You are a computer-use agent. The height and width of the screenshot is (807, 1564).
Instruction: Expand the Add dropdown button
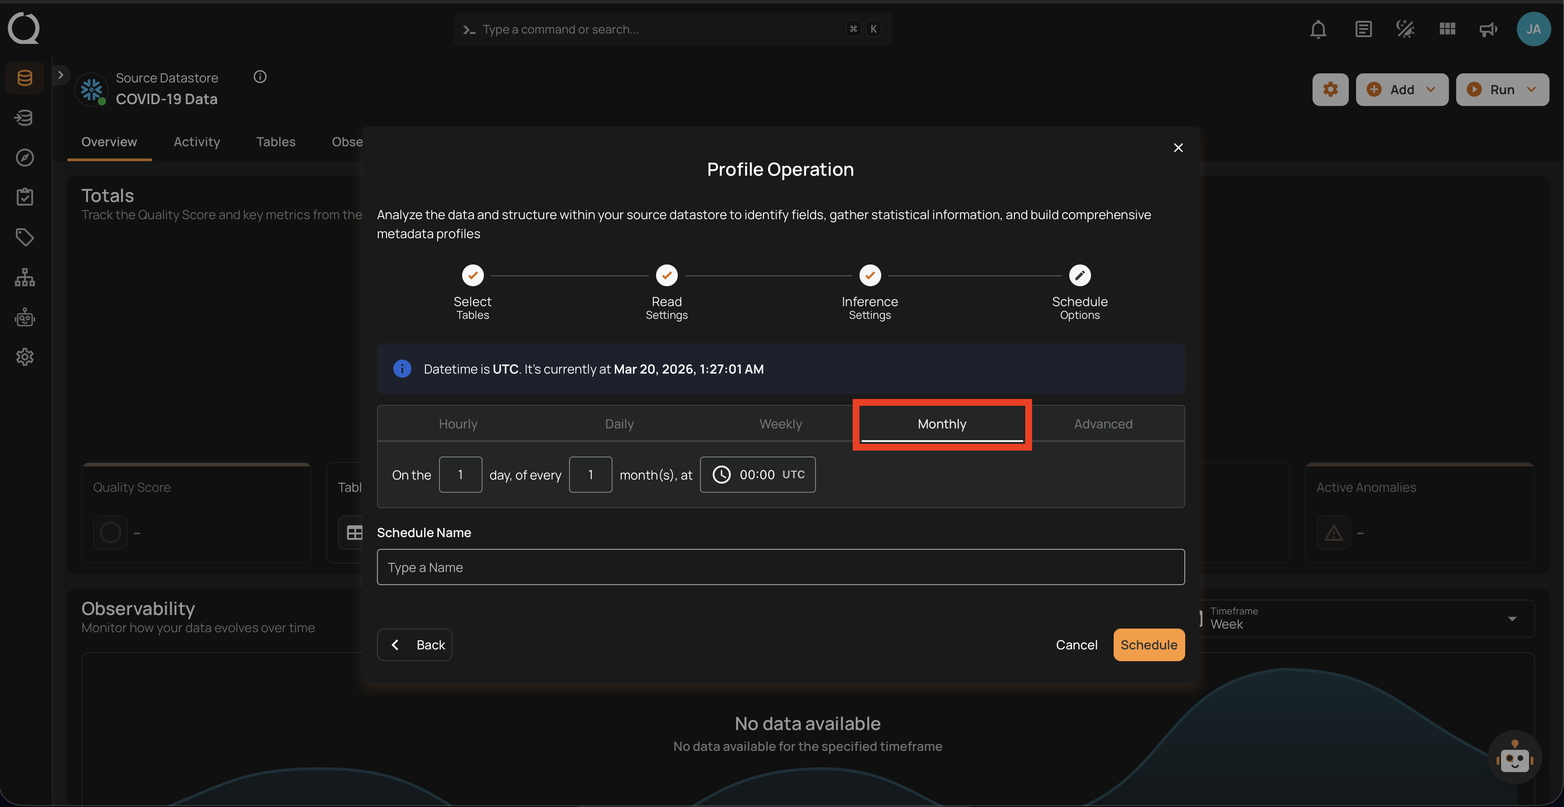1401,90
